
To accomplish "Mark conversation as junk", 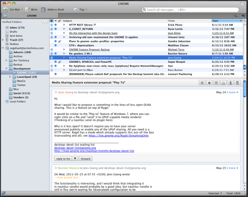I will pyautogui.click(x=231, y=82).
